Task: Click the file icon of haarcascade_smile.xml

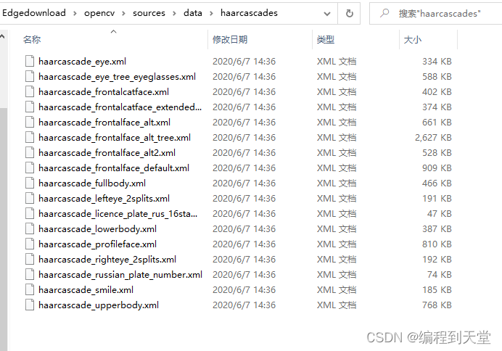Action: click(x=30, y=290)
